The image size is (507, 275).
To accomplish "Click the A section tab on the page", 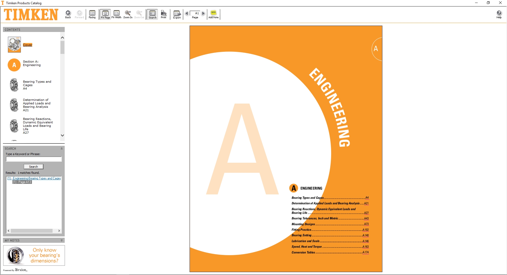I will click(376, 49).
